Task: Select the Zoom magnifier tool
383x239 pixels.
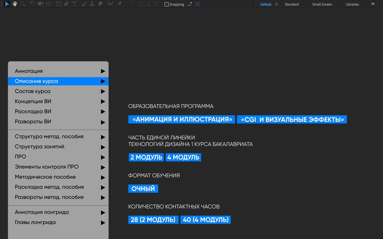Action: point(23,4)
